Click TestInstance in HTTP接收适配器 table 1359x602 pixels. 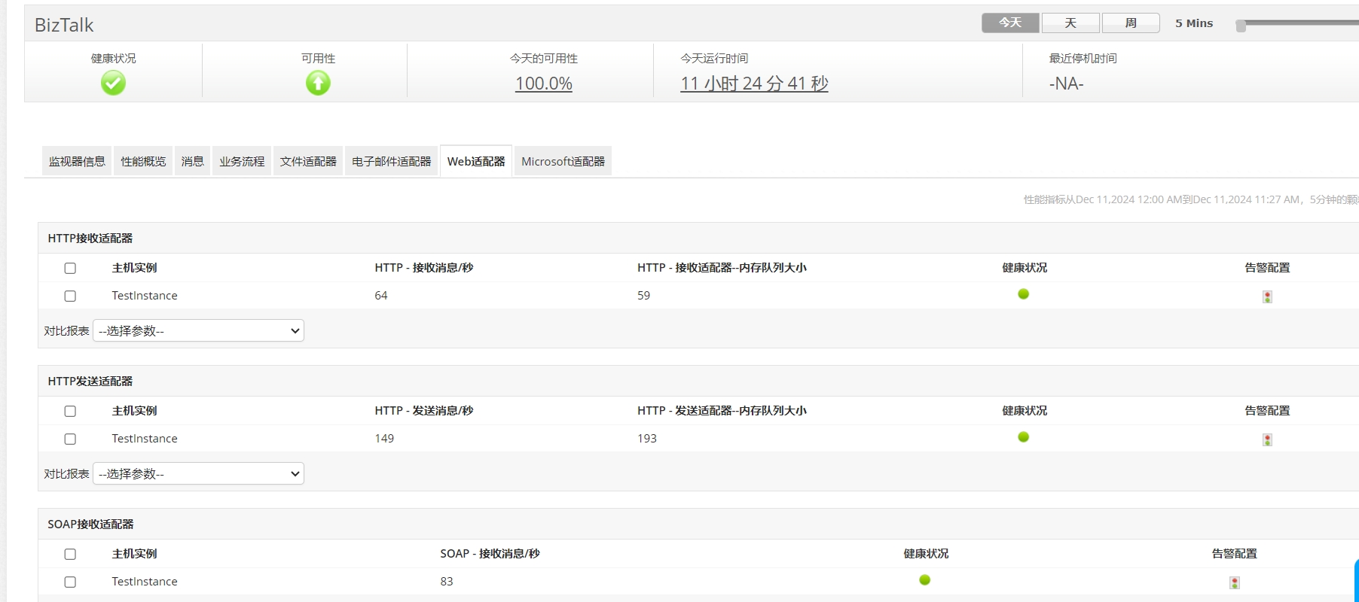click(145, 296)
